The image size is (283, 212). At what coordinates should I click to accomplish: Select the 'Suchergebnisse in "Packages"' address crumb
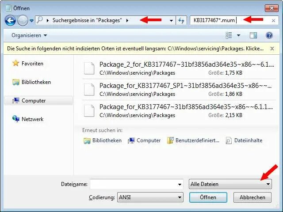(x=87, y=20)
